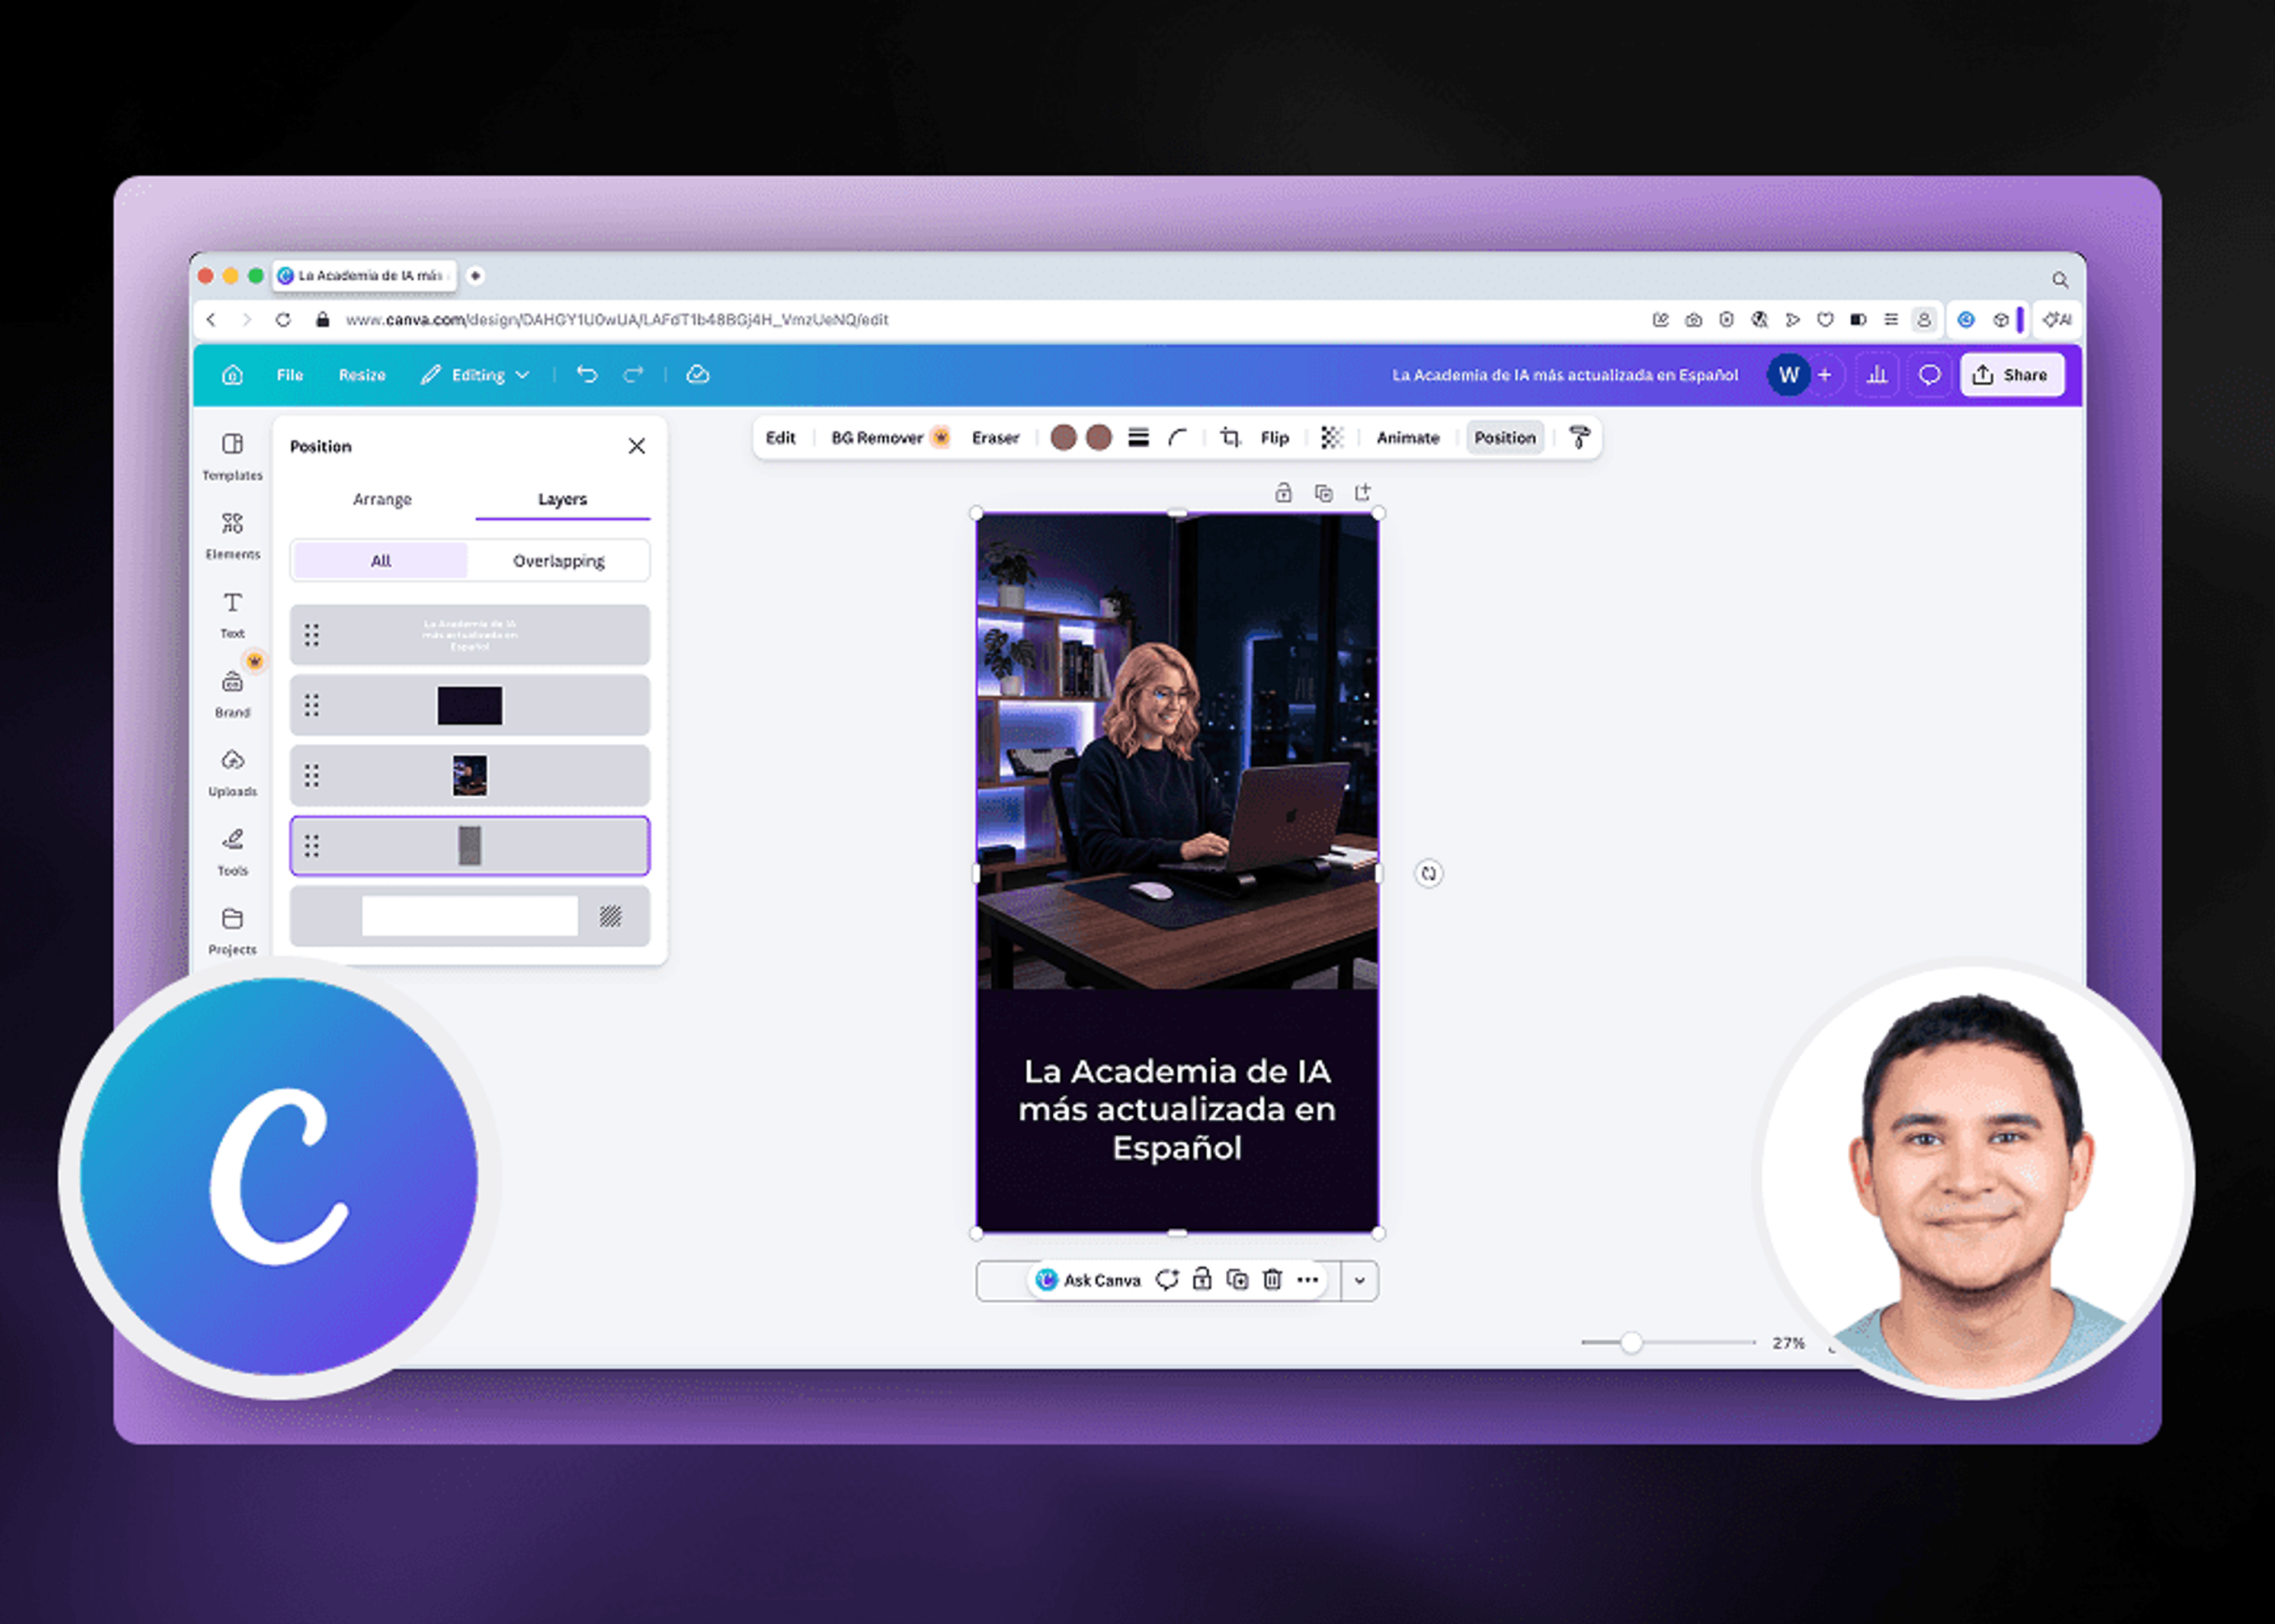
Task: Undo the last action
Action: pos(587,374)
